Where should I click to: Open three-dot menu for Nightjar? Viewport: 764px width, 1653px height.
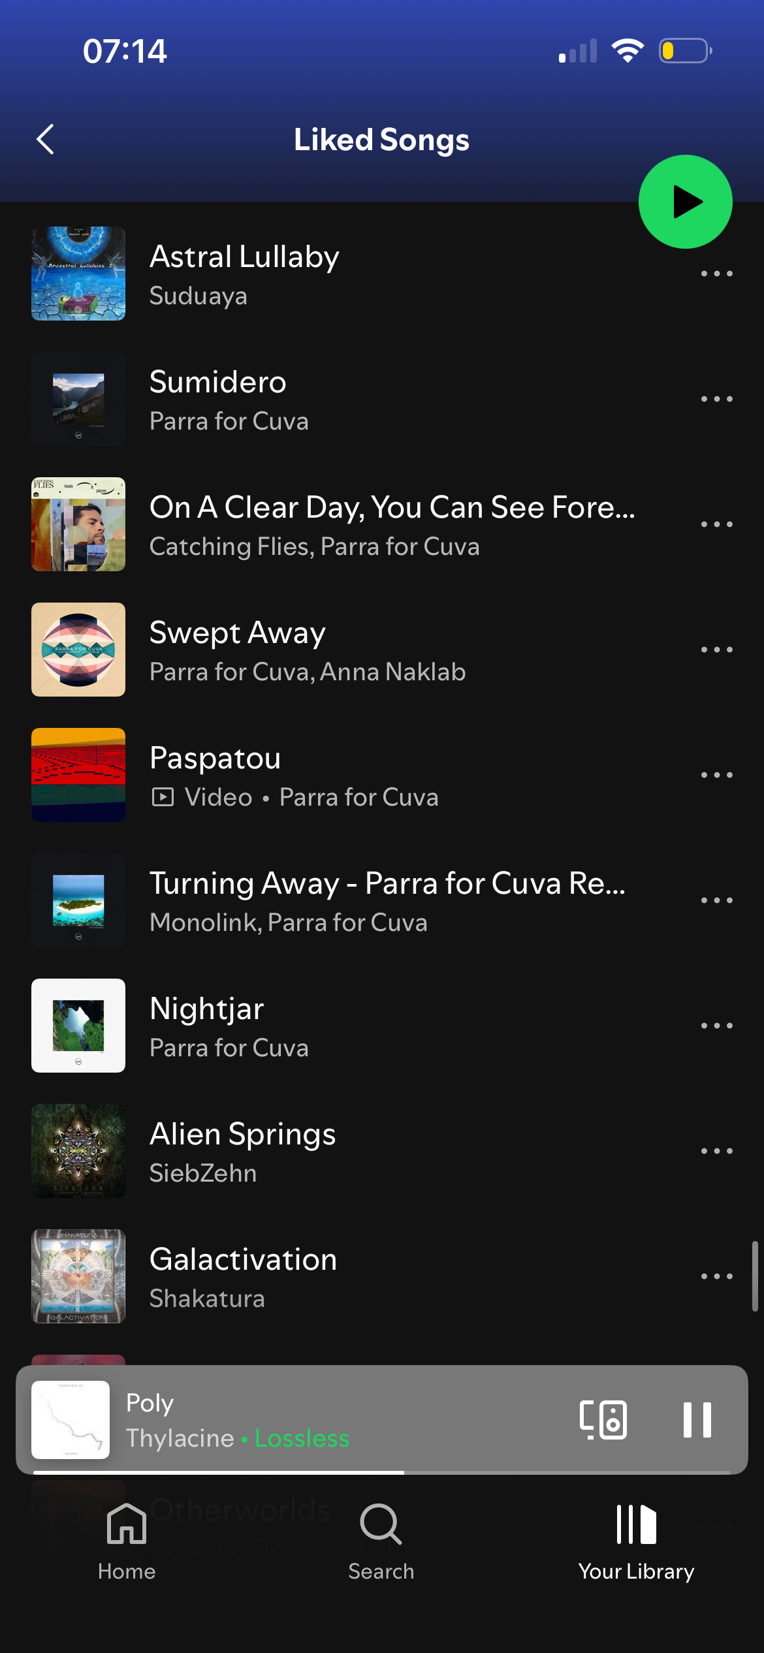point(716,1026)
